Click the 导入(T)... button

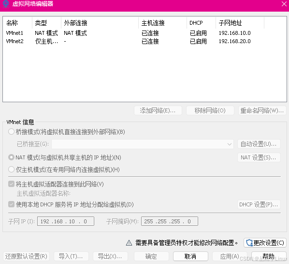pos(71,256)
